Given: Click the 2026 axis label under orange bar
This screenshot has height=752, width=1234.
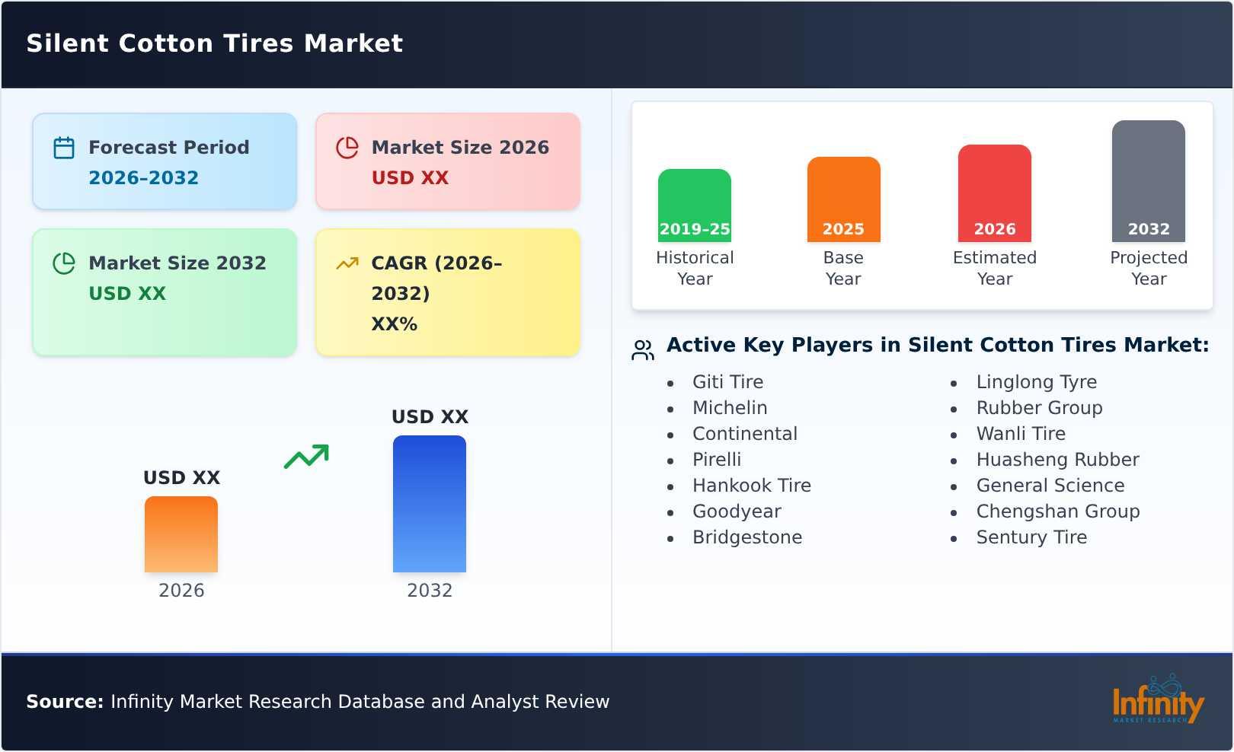Looking at the screenshot, I should coord(181,590).
